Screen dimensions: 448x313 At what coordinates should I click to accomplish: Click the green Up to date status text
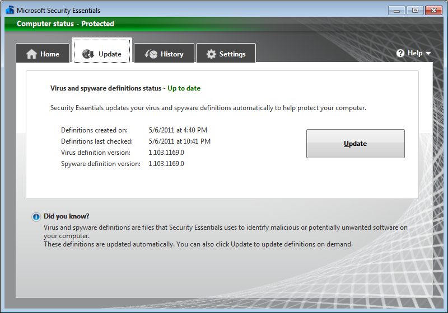(184, 88)
